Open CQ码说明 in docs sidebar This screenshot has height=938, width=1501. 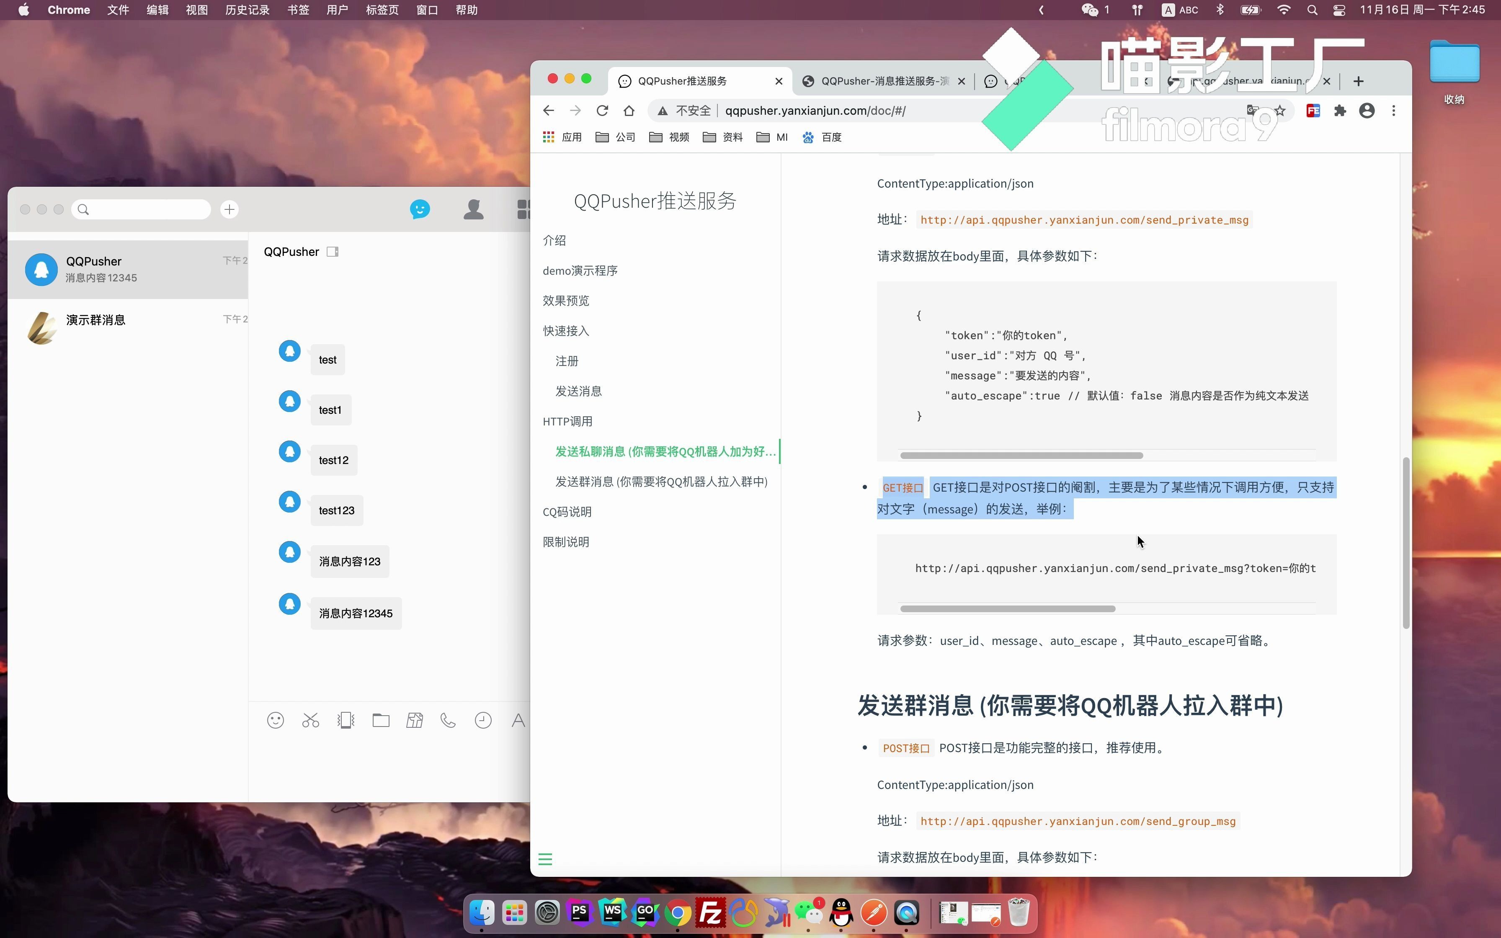(x=567, y=512)
